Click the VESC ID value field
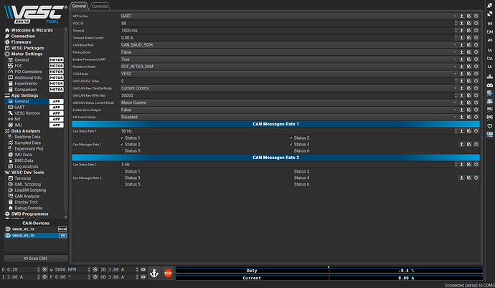The width and height of the screenshot is (495, 288). [287, 23]
